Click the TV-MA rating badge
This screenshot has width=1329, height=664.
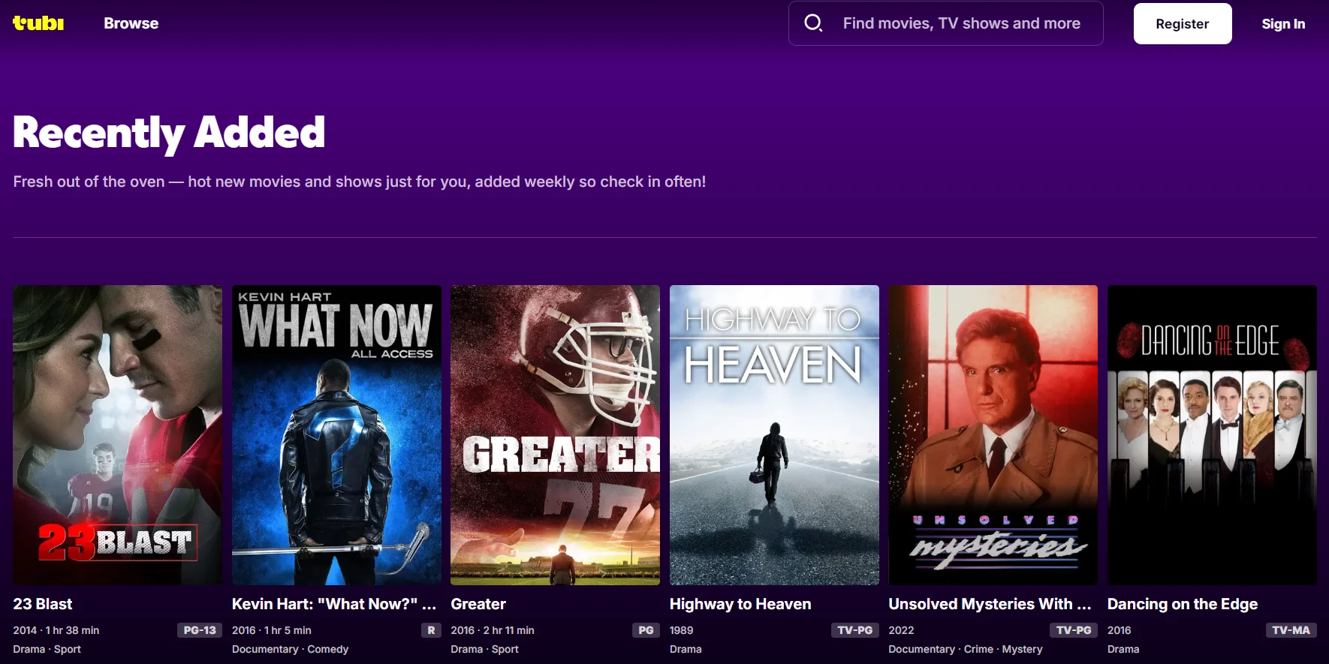[1291, 630]
